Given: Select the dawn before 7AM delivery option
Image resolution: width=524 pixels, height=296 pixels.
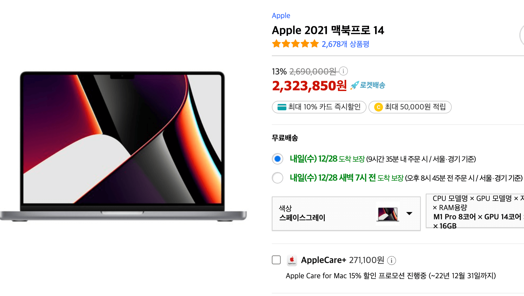Looking at the screenshot, I should tap(278, 178).
